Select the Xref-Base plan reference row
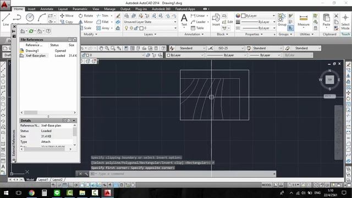This screenshot has width=352, height=198. tap(48, 56)
